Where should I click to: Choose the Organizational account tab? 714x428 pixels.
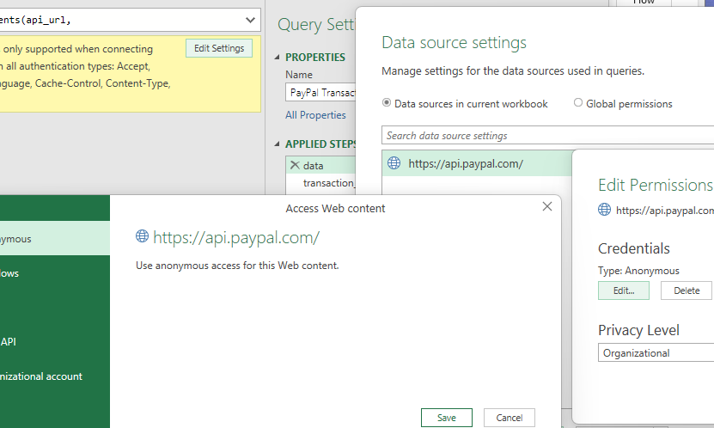coord(55,376)
